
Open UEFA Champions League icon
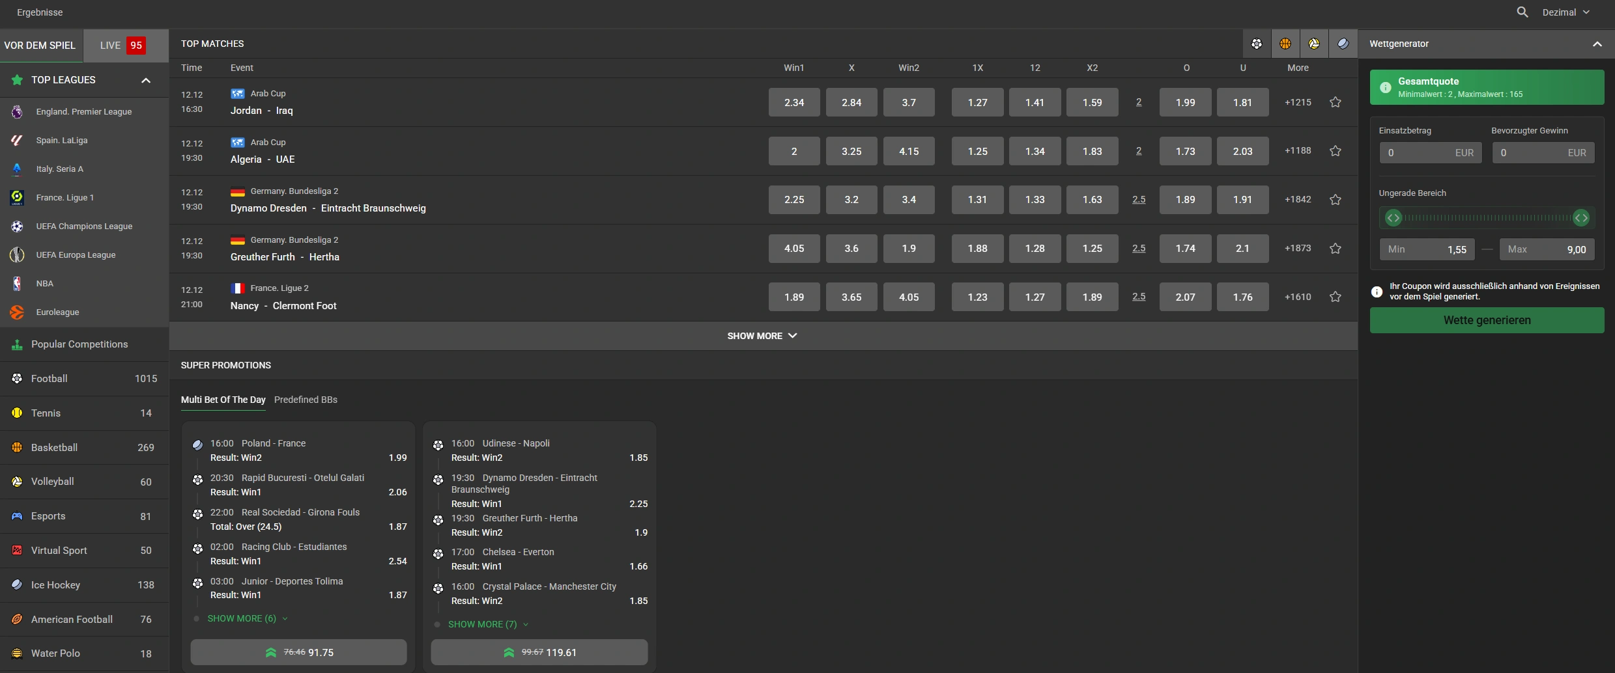[17, 227]
